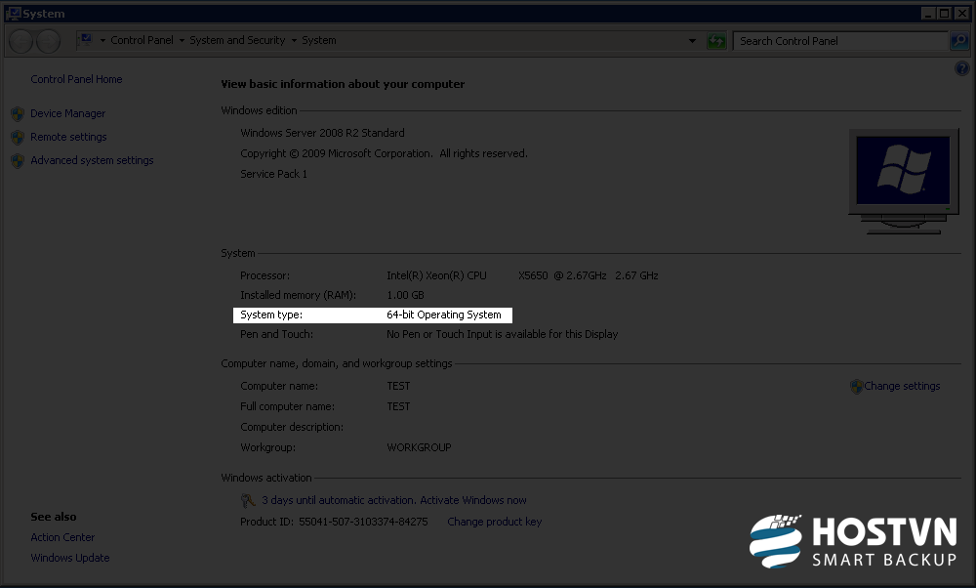976x588 pixels.
Task: Click the shield icon beside Change settings
Action: (857, 386)
